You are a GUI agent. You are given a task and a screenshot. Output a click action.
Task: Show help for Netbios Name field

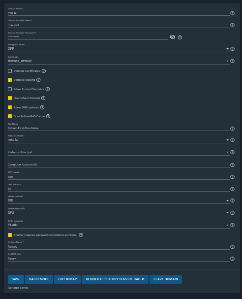coord(232,247)
